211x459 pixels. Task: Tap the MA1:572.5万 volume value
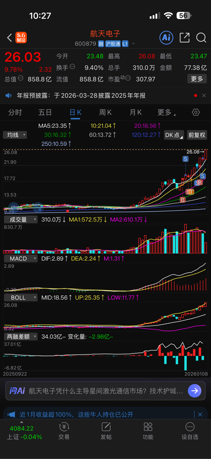point(88,219)
